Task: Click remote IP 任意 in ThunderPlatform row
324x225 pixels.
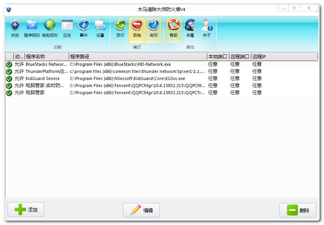Action: click(x=257, y=71)
